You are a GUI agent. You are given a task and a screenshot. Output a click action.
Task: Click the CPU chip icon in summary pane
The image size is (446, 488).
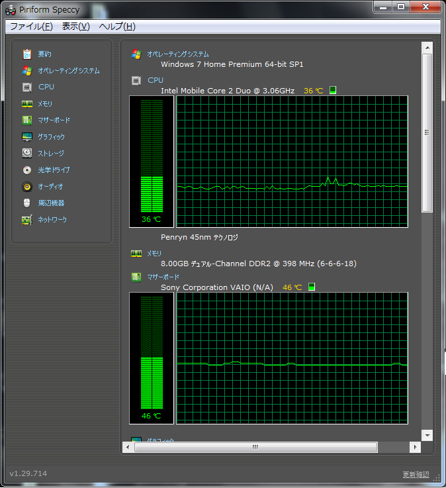coord(136,81)
